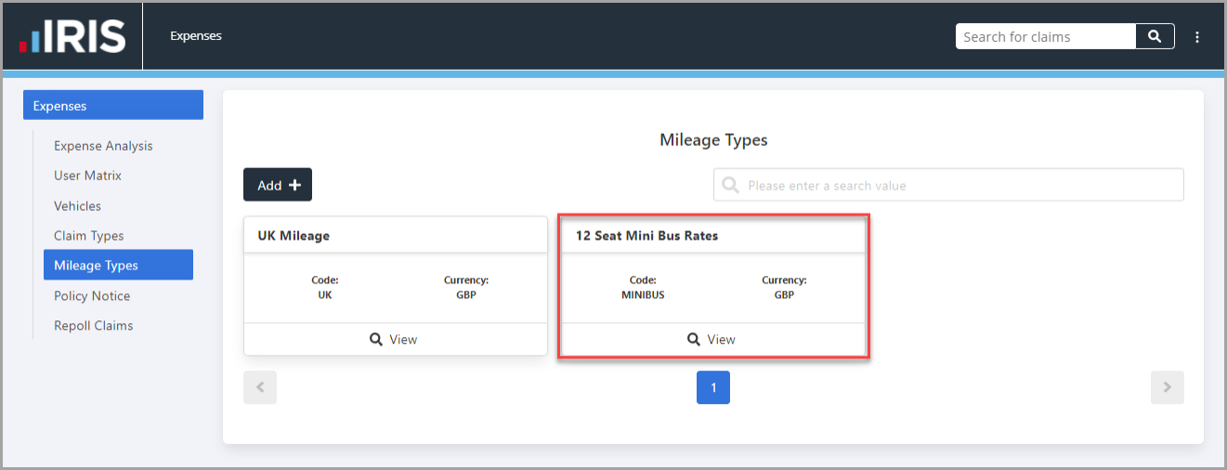Screen dimensions: 1227x470
Task: Open Expense Analysis in sidebar
Action: [103, 146]
